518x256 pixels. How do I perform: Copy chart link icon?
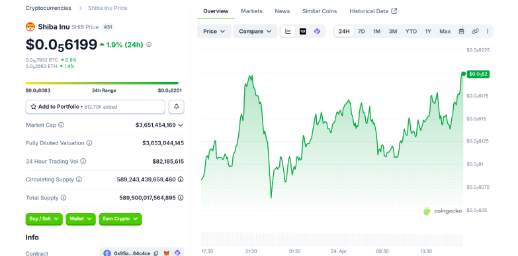(475, 31)
